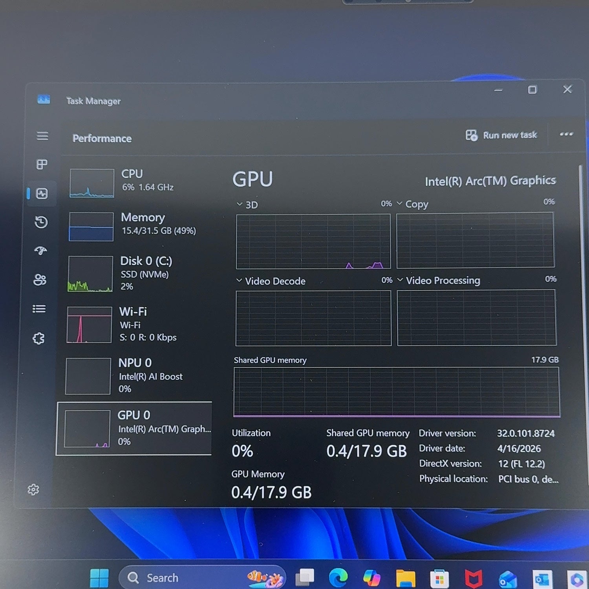
Task: Click the 3D utilization graph
Action: pos(313,241)
